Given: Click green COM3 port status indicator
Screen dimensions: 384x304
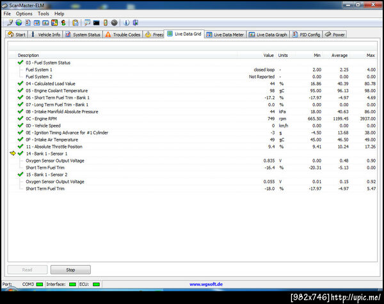Looking at the screenshot, I should [40, 284].
